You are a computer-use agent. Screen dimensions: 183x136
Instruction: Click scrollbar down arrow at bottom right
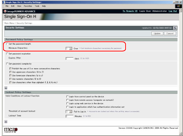[x=180, y=133]
